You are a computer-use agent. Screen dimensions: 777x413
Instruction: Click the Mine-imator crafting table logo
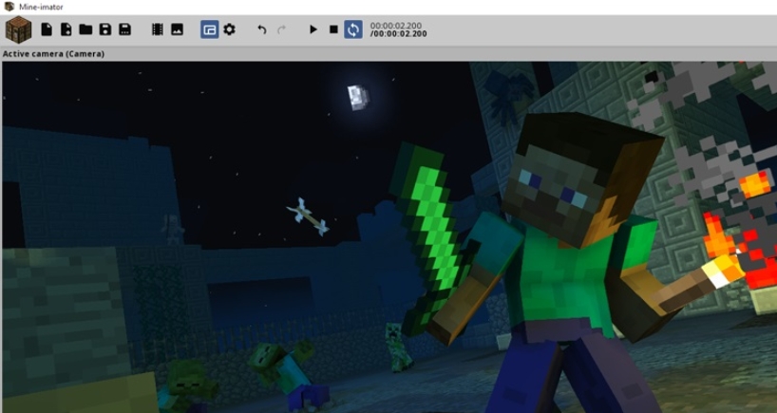tap(18, 29)
